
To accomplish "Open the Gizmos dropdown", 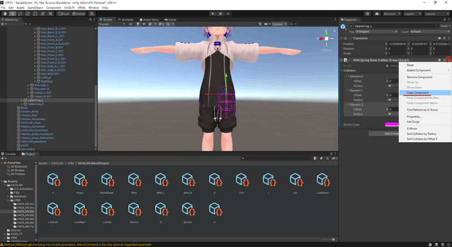I will [279, 24].
